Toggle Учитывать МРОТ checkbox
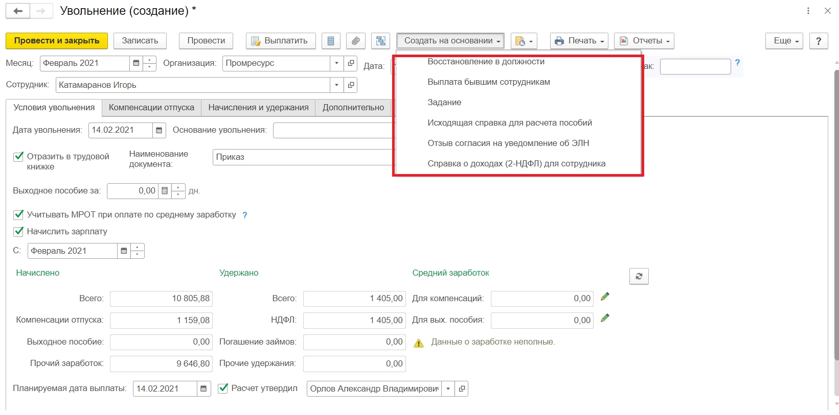Screen dimensions: 839x415 (x=19, y=214)
